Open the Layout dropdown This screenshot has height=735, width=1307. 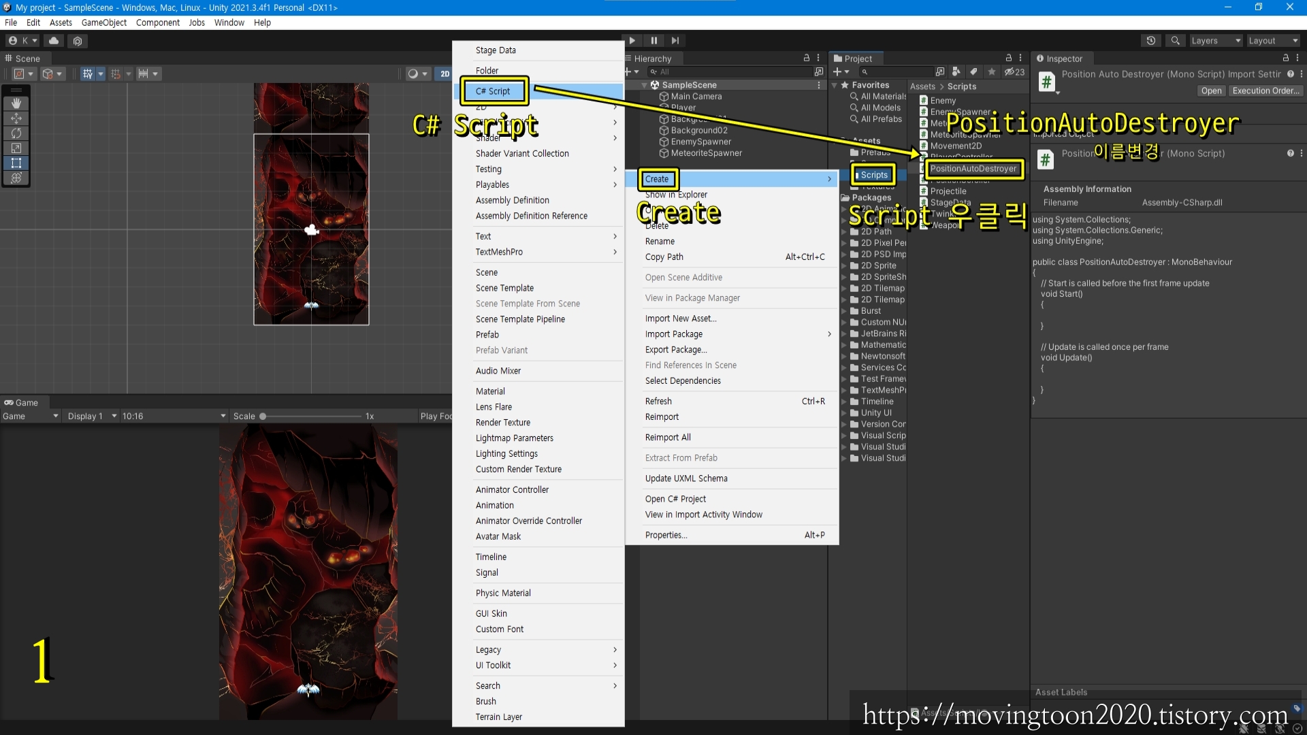(x=1273, y=41)
